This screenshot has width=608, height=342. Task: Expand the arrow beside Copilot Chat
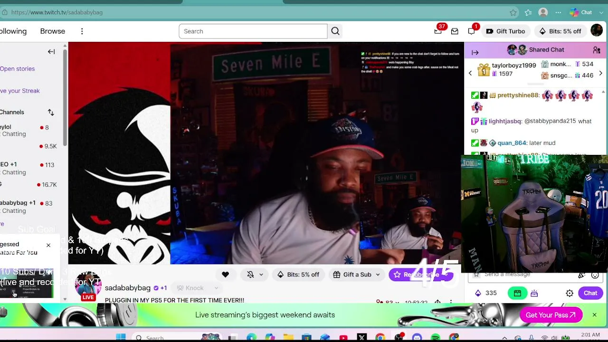(x=600, y=12)
